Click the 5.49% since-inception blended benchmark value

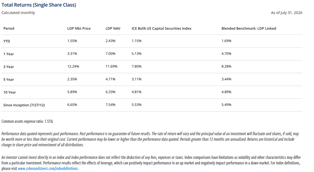[226, 105]
